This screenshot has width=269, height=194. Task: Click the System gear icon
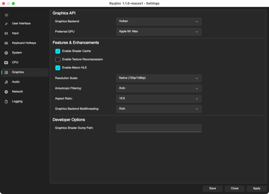6,53
